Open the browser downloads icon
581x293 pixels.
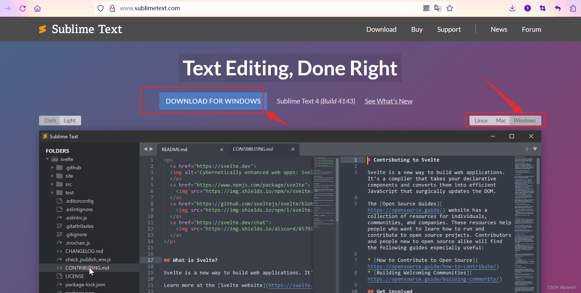coord(512,8)
